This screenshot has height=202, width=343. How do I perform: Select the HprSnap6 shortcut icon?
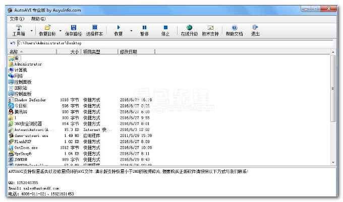coord(11,154)
